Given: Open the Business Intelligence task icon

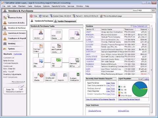Looking at the screenshot, I should (75, 77).
